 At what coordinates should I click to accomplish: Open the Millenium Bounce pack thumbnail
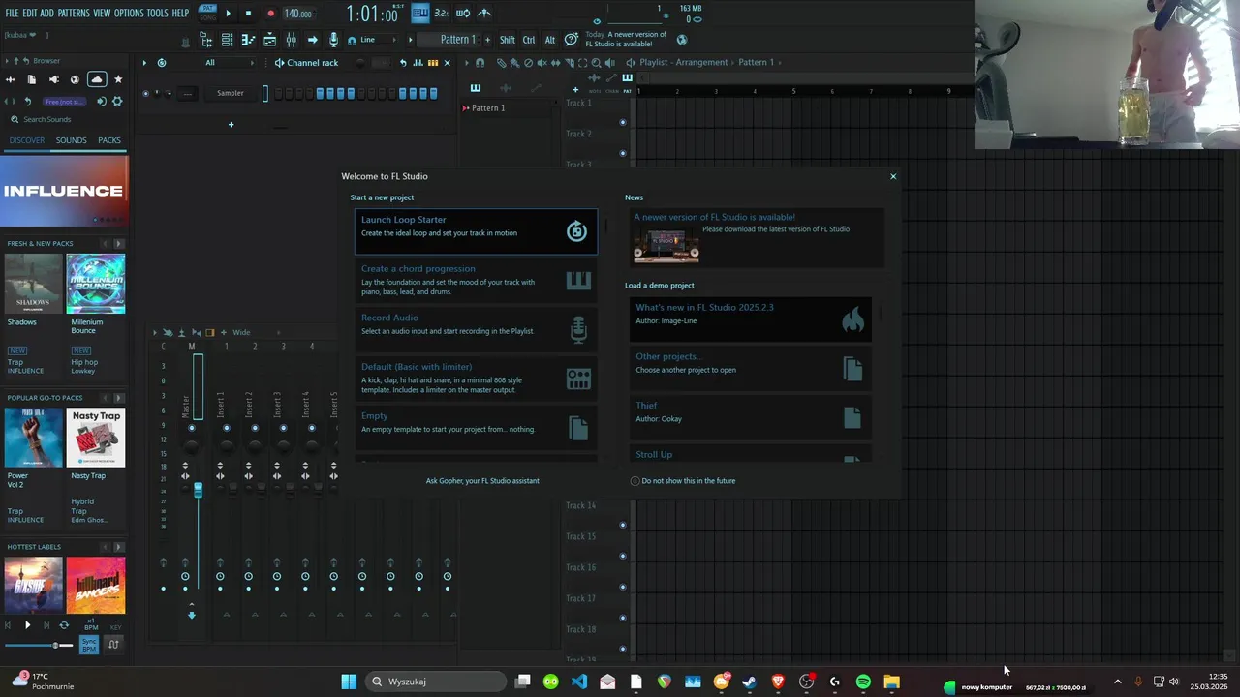coord(96,284)
